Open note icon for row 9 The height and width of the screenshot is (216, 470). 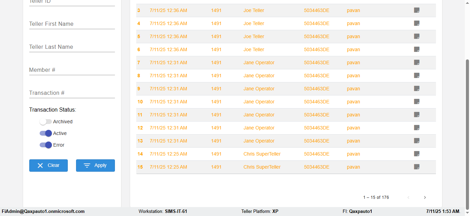pyautogui.click(x=417, y=89)
